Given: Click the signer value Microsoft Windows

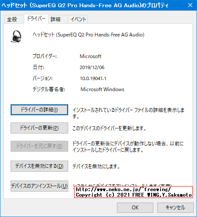Looking at the screenshot, I should tap(102, 89).
